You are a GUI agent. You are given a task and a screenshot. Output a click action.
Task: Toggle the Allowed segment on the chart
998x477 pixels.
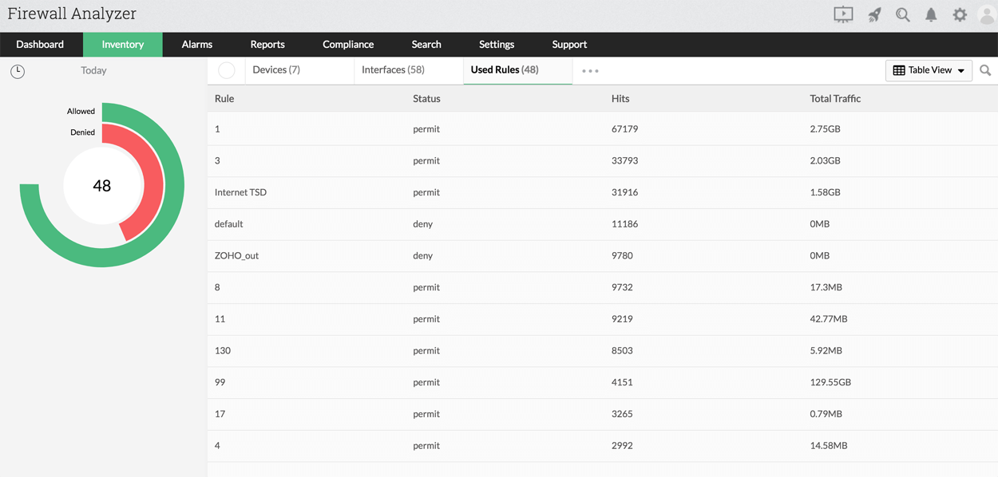coord(81,111)
